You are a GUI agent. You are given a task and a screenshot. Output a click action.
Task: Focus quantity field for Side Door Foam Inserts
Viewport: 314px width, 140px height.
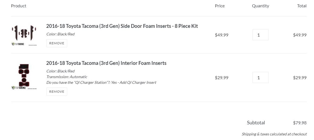[260, 35]
